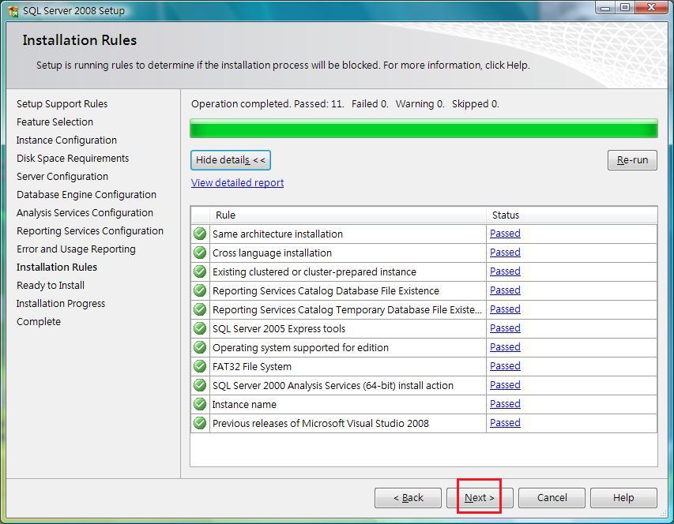
Task: Open Passed status for Same architecture installation
Action: [x=505, y=234]
